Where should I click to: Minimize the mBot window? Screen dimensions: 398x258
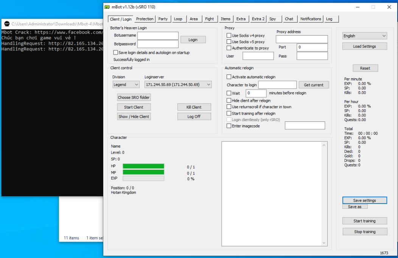coord(358,7)
